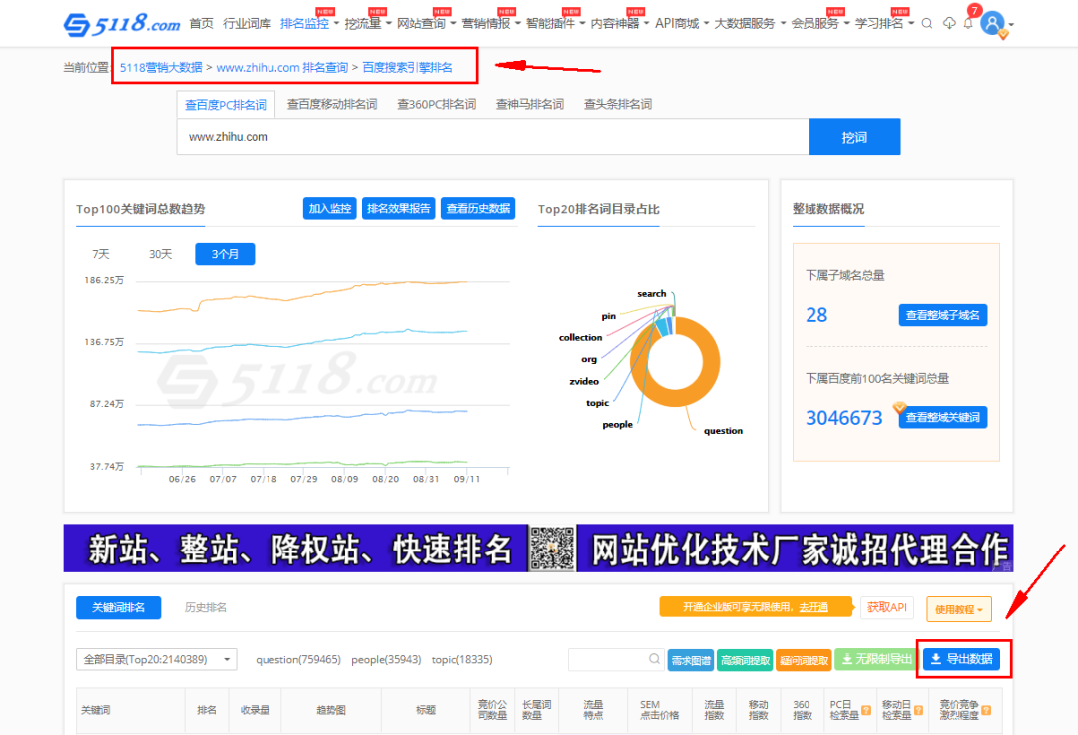Open the 全部目录 directory dropdown
This screenshot has height=735, width=1078.
[x=157, y=659]
